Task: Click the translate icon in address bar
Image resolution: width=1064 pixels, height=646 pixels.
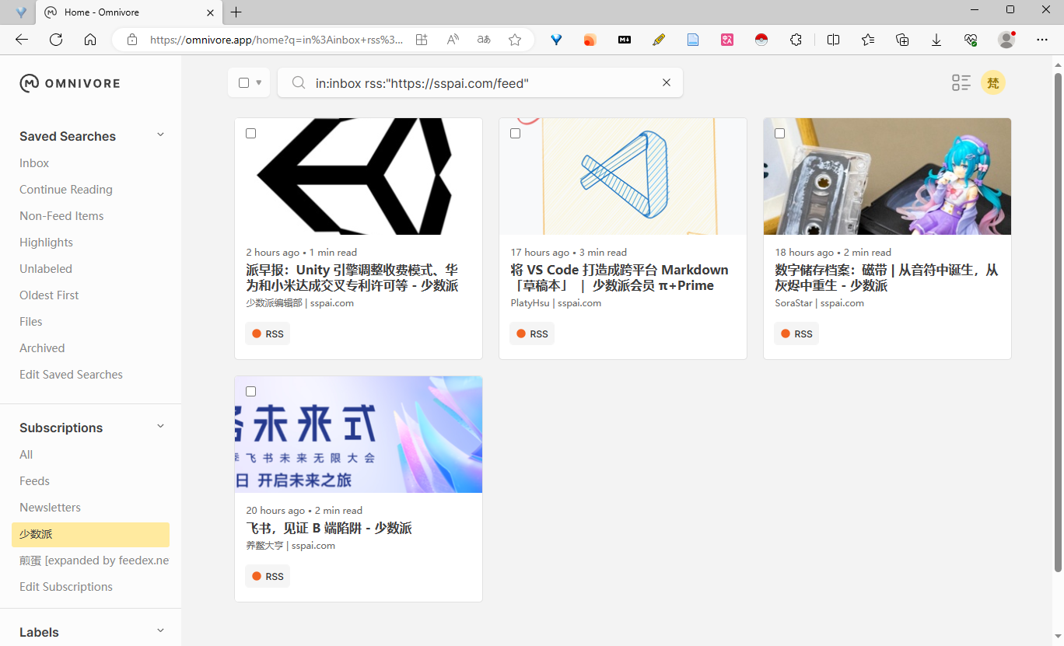Action: [484, 40]
